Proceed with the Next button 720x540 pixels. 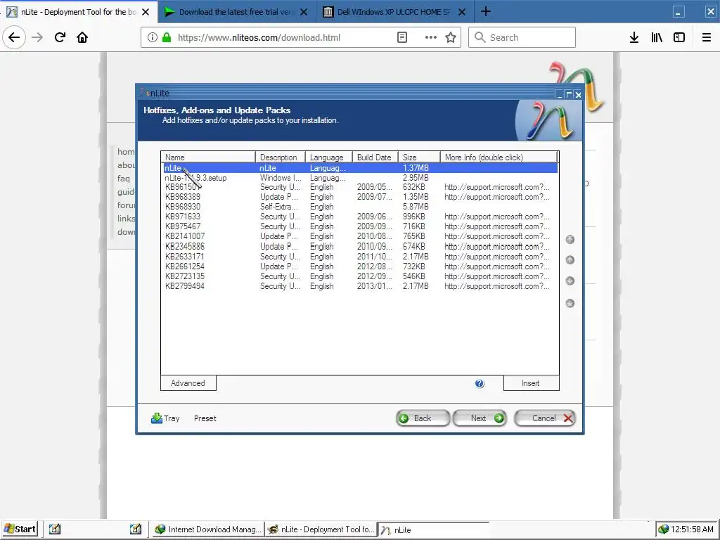pos(480,418)
